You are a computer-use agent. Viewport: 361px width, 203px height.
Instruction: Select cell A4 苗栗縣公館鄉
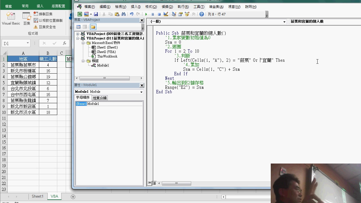pos(23,77)
